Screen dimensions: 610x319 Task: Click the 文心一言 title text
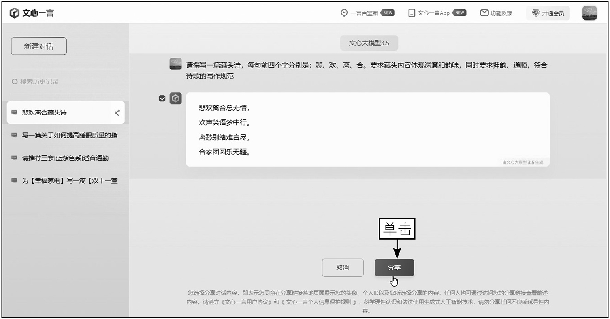pos(38,13)
